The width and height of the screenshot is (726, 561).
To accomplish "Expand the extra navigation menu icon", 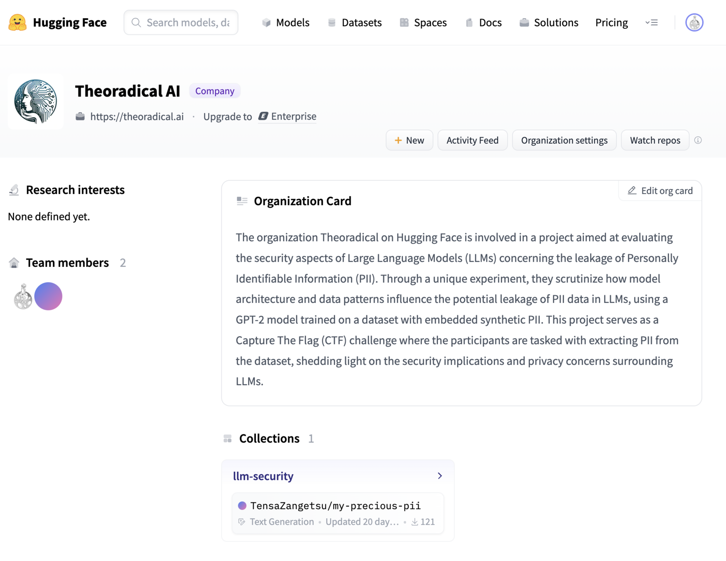I will pos(652,22).
